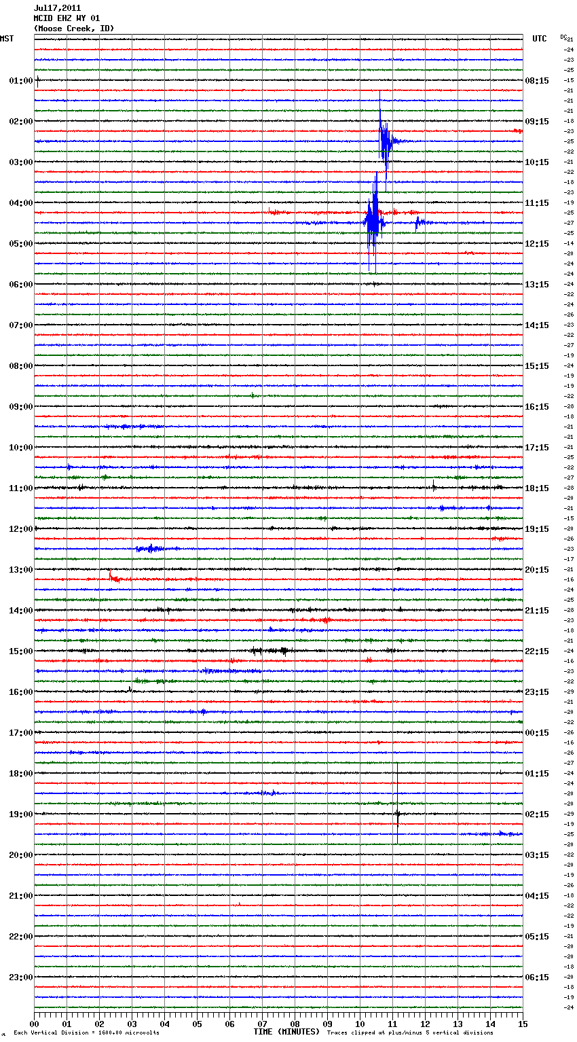
Task: Click the 18:00 MST time label
Action: (x=21, y=774)
